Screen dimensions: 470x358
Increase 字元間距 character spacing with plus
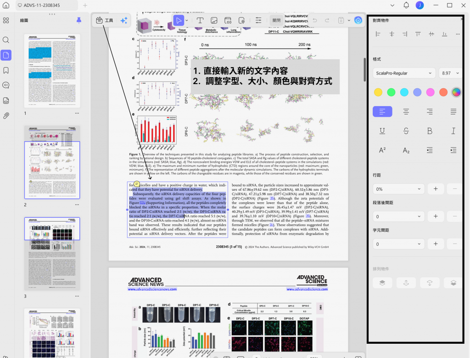point(436,244)
